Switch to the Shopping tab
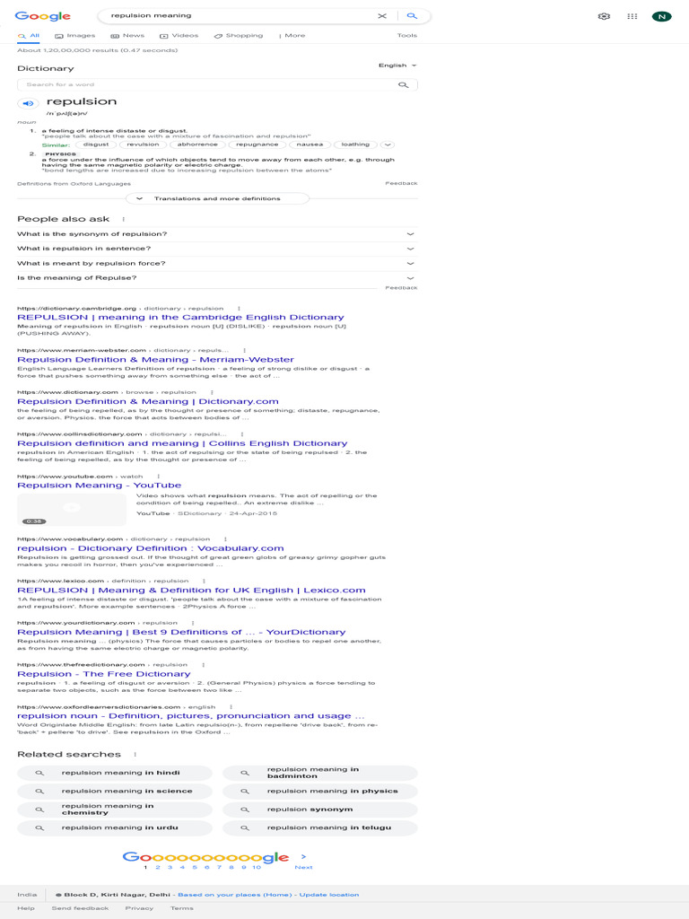This screenshot has width=689, height=919. [x=239, y=36]
